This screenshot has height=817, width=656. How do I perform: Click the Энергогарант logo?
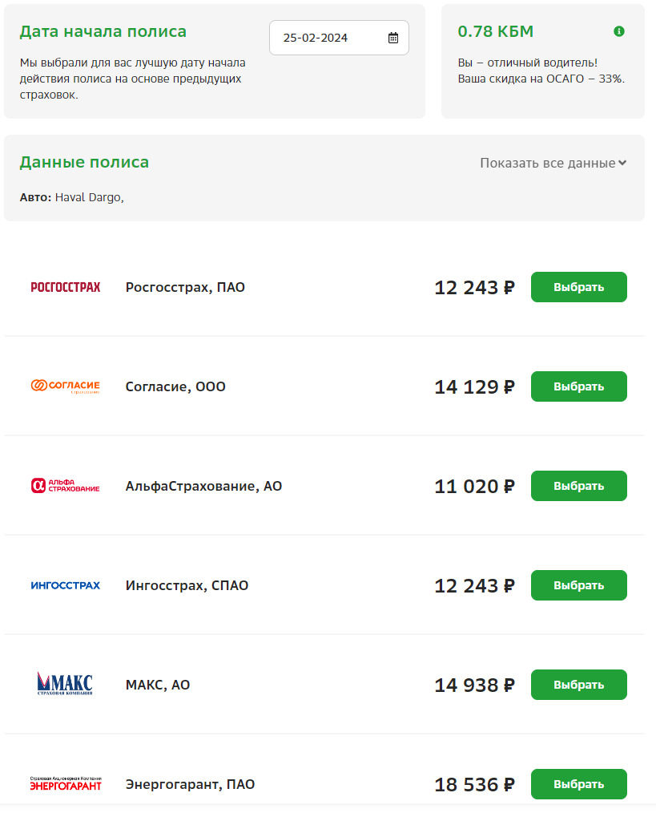(66, 784)
